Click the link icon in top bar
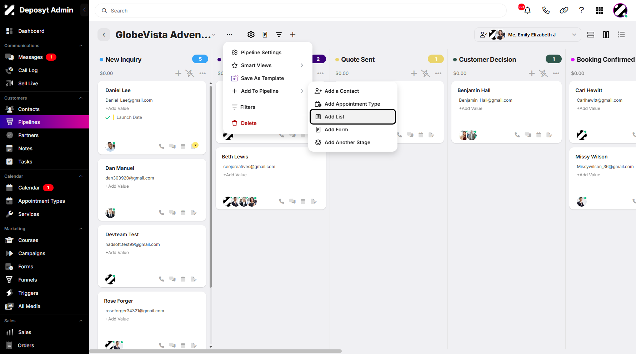Screen dimensions: 636x354 [564, 10]
